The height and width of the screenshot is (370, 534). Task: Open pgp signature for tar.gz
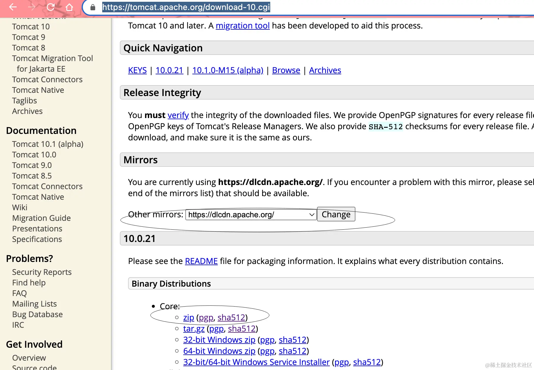tap(216, 329)
